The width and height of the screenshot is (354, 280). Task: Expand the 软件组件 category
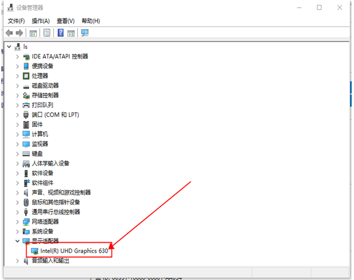(x=18, y=183)
